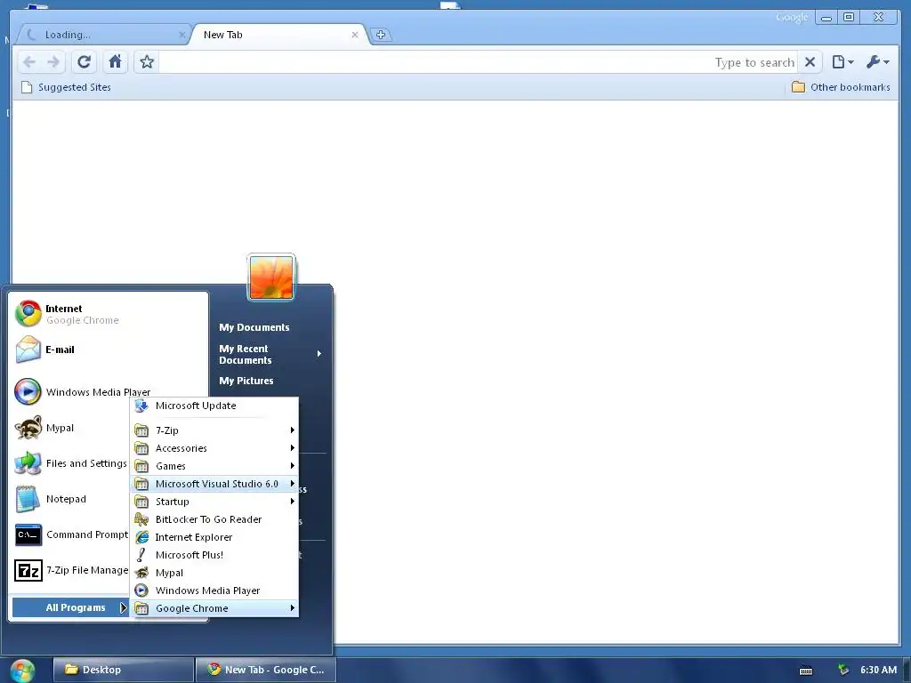
Task: Launch Mypal from the start menu left column
Action: pos(69,428)
